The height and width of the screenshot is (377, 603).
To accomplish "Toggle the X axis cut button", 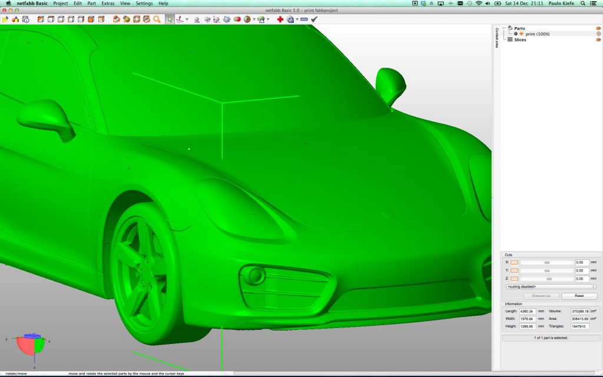I will pos(514,262).
